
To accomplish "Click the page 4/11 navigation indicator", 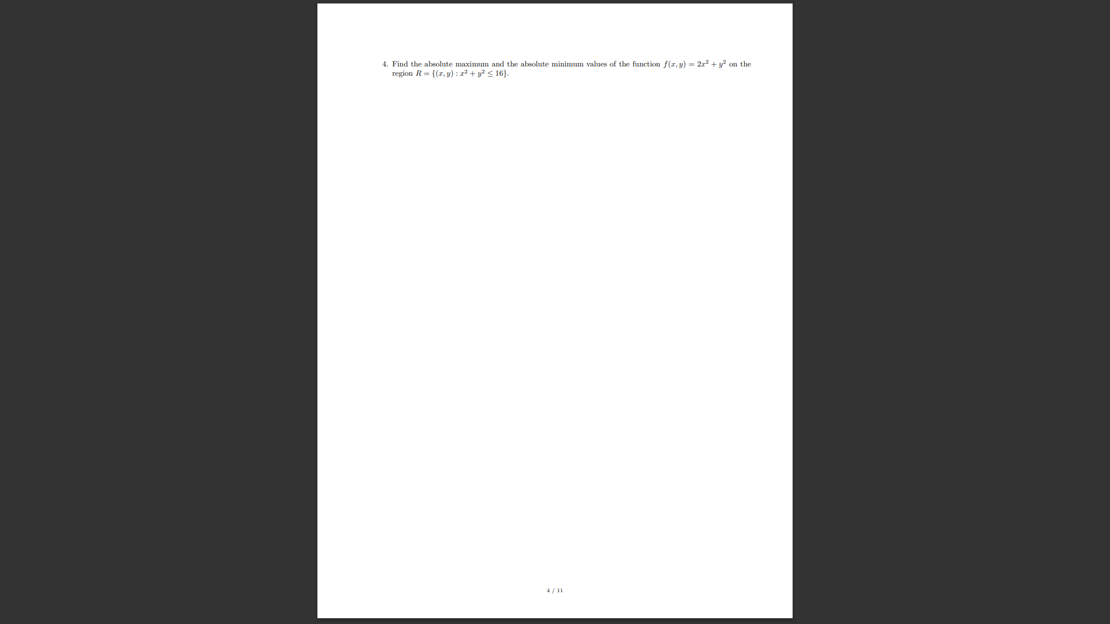I will (x=555, y=590).
